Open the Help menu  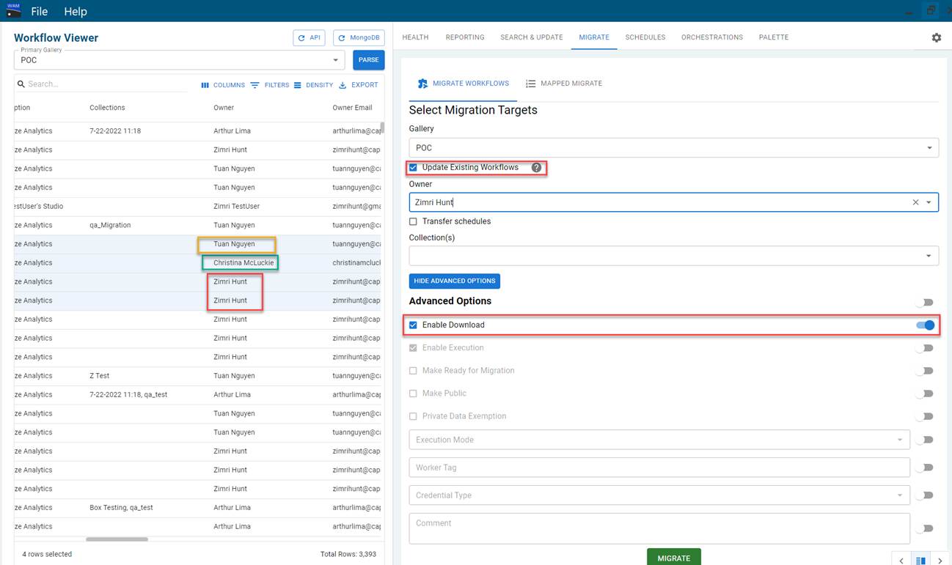click(76, 11)
